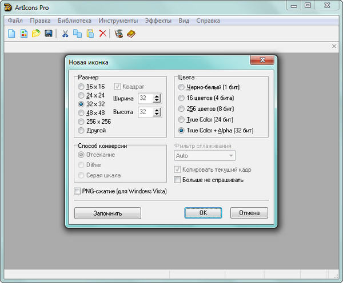
Task: Click the Высота spinner arrows
Action: click(158, 112)
